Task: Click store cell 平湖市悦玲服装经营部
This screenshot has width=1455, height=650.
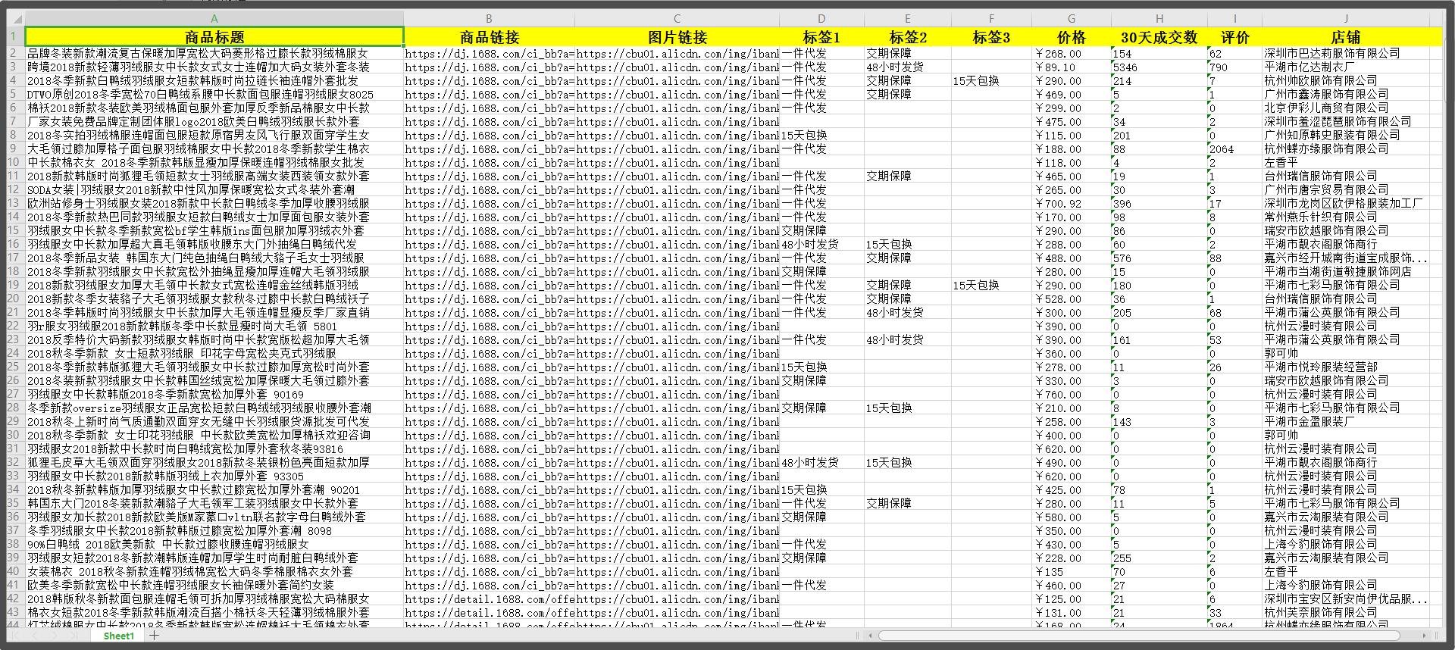Action: pyautogui.click(x=1346, y=367)
